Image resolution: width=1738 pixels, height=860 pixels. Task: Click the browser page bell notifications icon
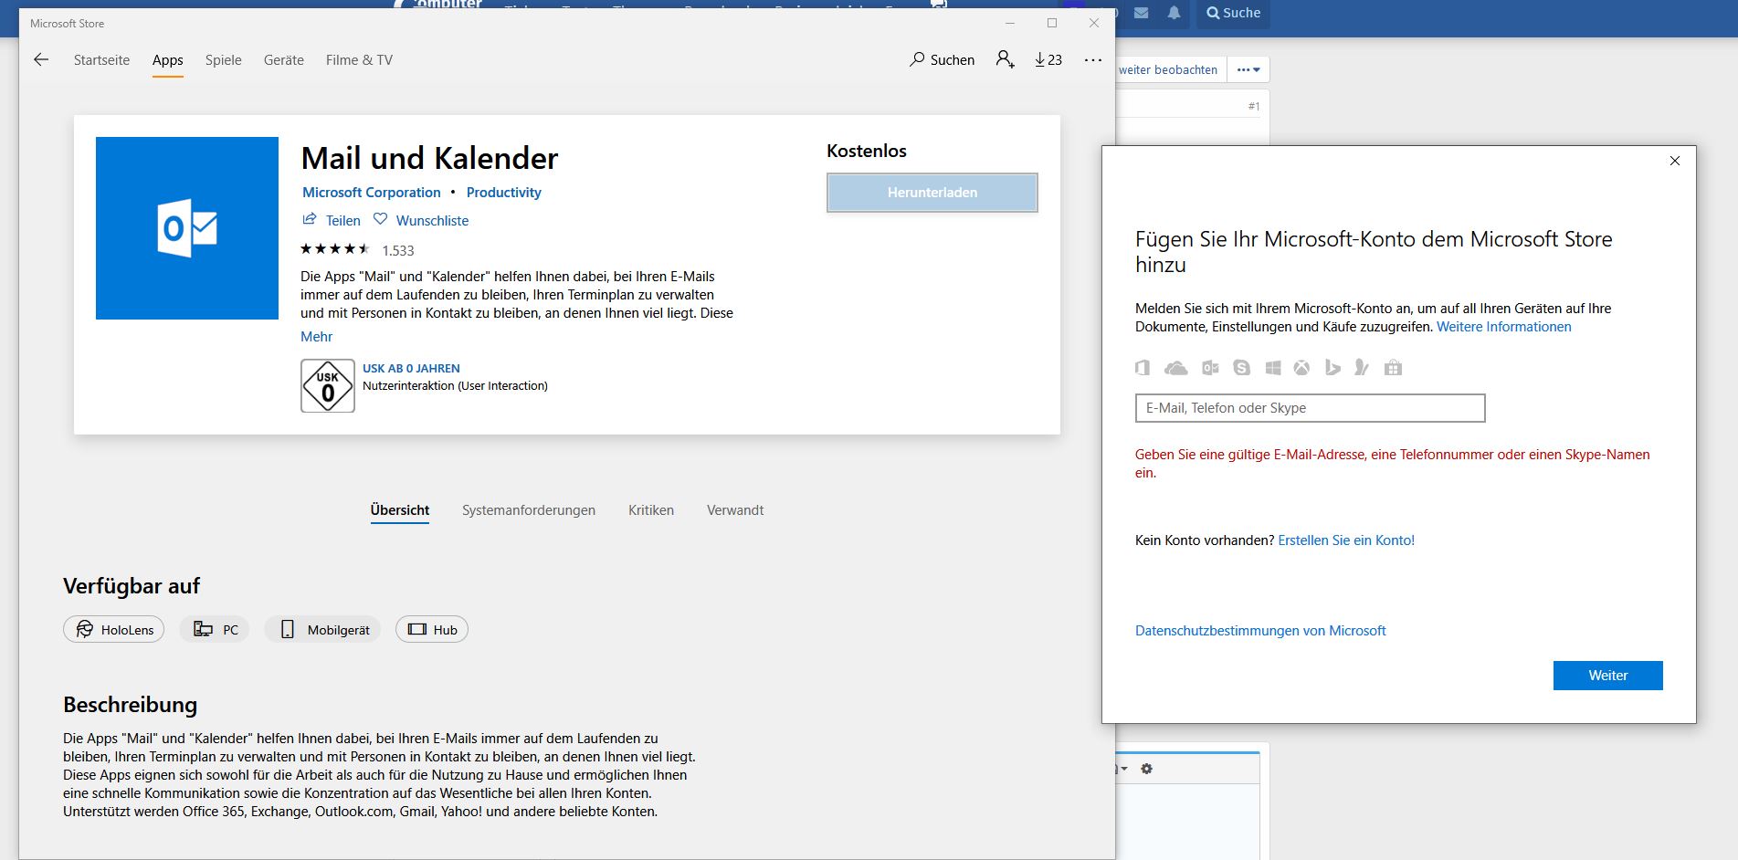(x=1174, y=13)
